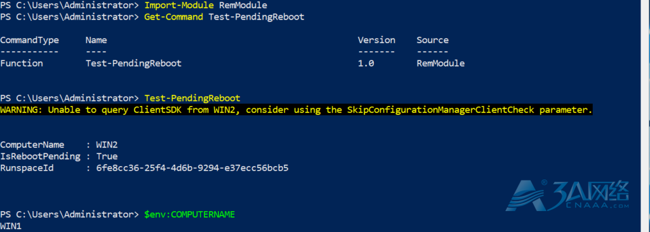Click the 1.0 version value
The image size is (650, 232).
click(366, 63)
